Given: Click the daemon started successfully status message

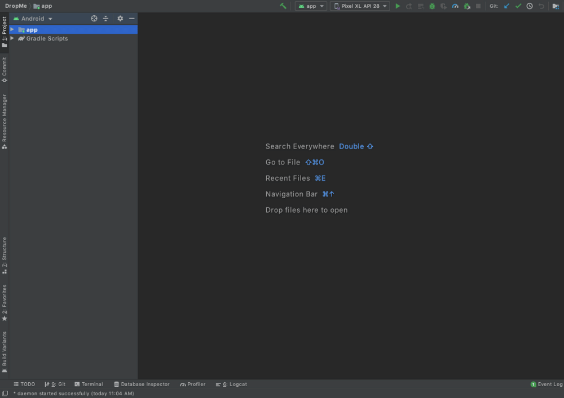Looking at the screenshot, I should point(74,393).
